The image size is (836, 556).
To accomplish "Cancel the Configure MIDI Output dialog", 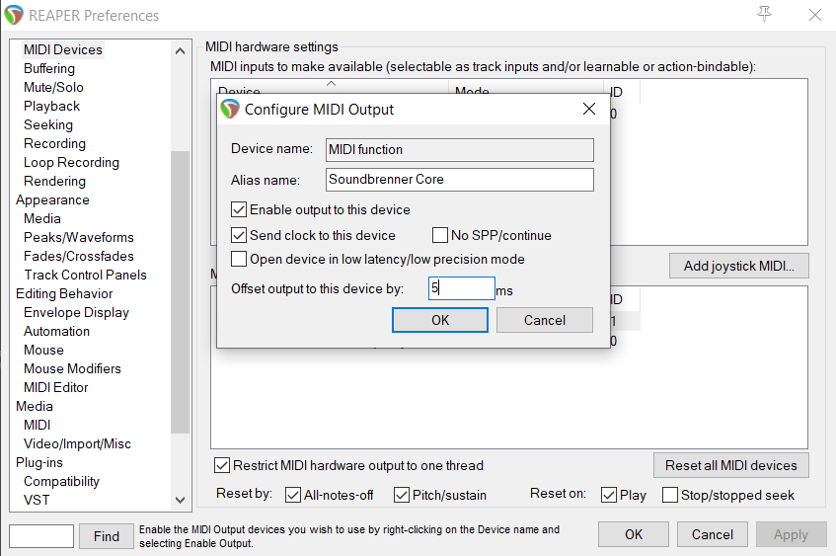I will (545, 320).
